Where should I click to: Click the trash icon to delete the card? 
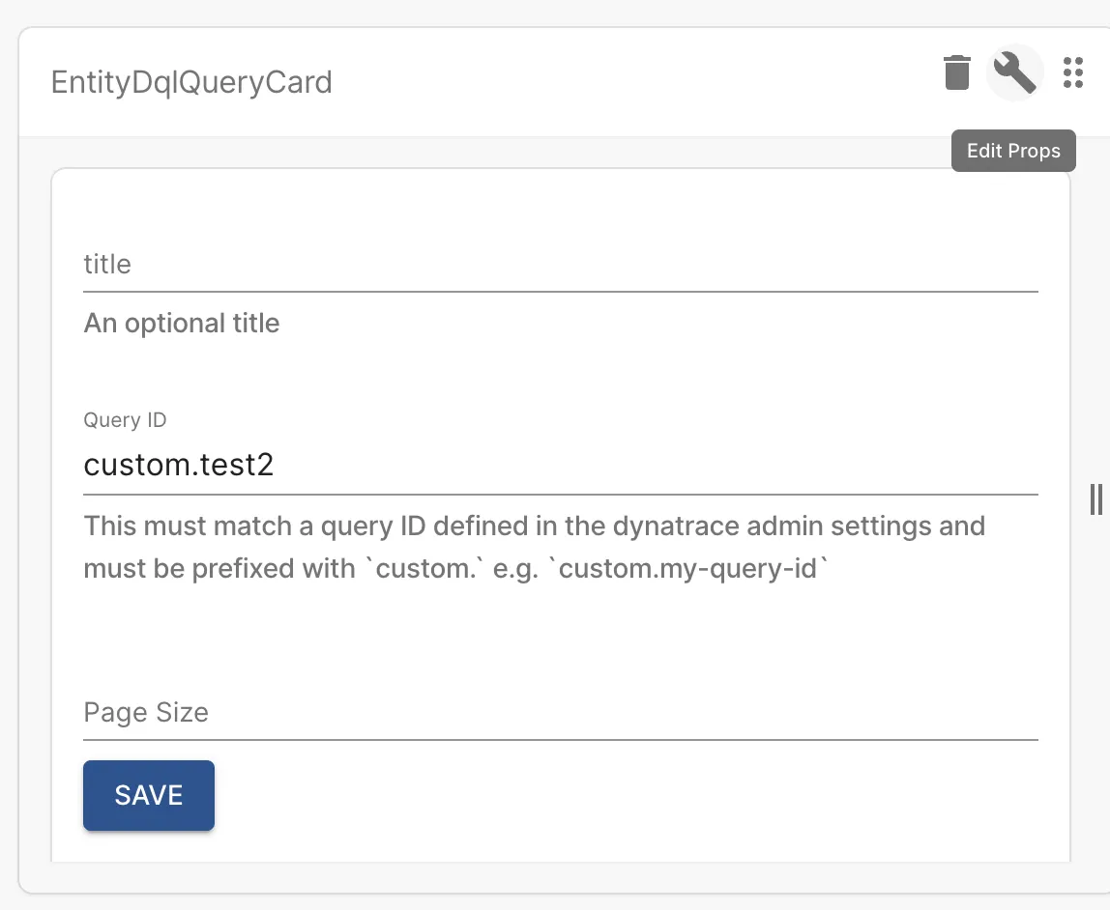(x=956, y=72)
